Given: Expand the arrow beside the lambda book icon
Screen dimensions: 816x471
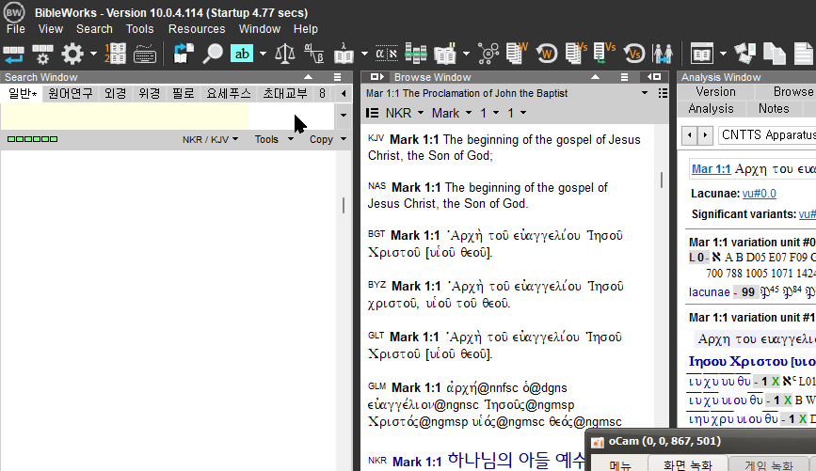Looking at the screenshot, I should click(364, 54).
